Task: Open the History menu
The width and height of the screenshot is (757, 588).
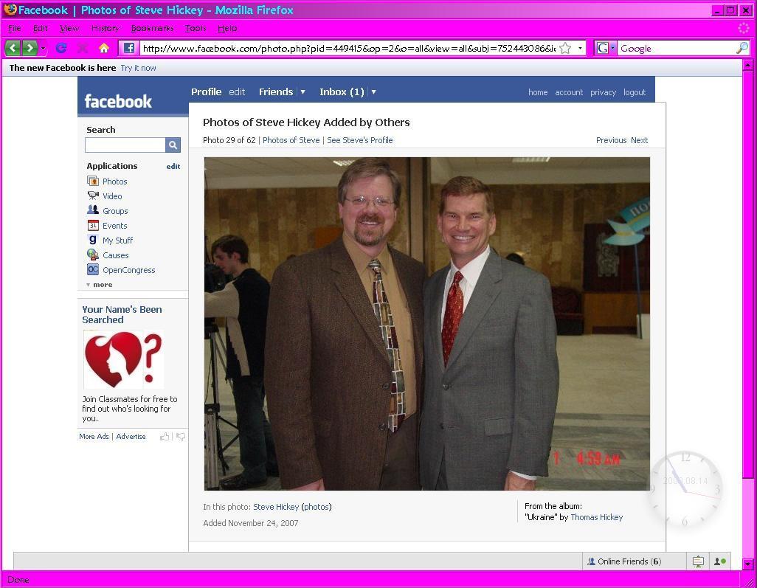Action: coord(106,29)
